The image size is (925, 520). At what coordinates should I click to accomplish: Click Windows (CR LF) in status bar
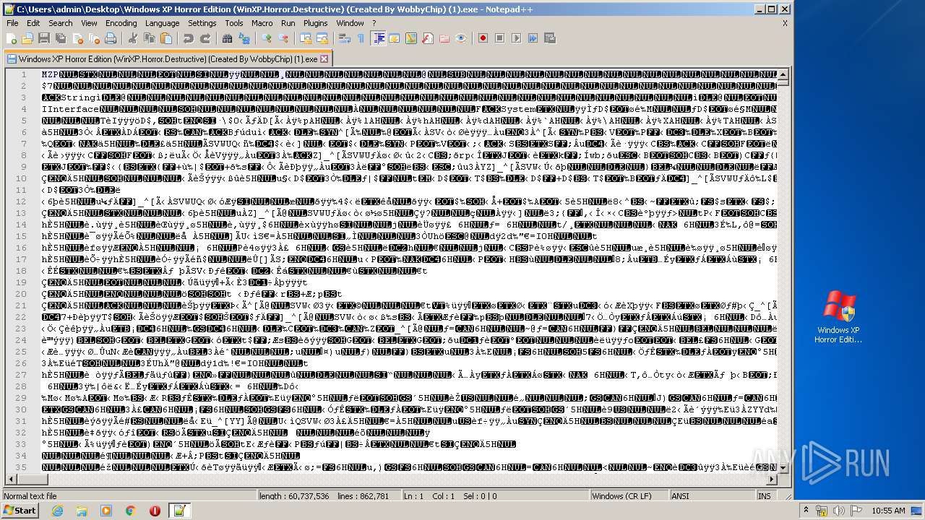click(x=629, y=496)
